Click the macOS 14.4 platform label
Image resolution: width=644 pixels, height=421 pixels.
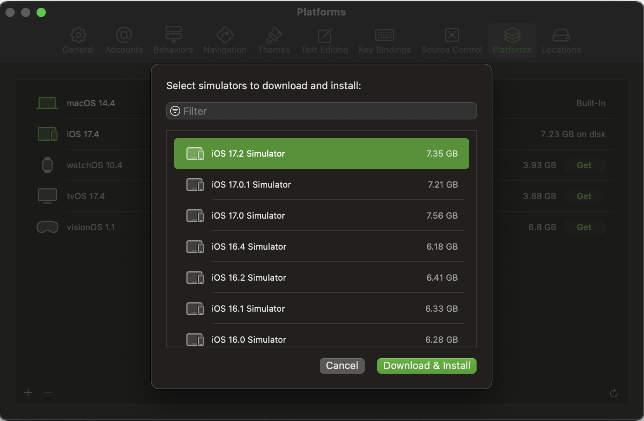91,103
